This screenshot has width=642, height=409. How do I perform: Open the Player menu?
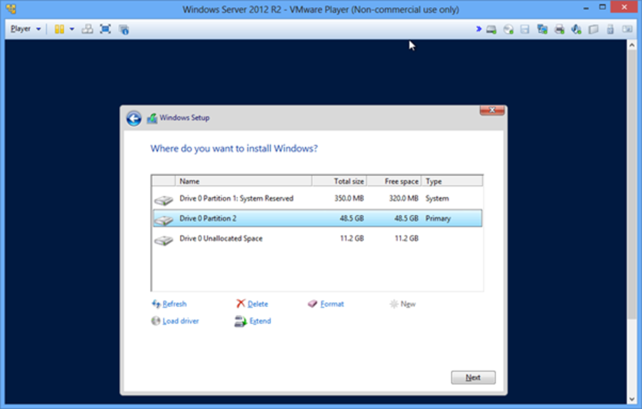click(x=20, y=29)
